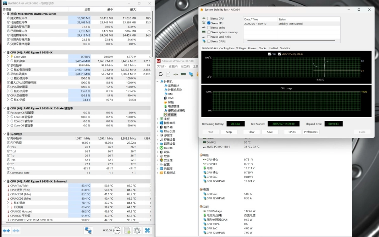Click HWiNFO expand columns arrows icon

tap(7, 230)
